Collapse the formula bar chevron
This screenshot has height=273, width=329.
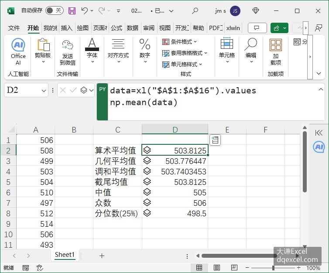[x=321, y=89]
